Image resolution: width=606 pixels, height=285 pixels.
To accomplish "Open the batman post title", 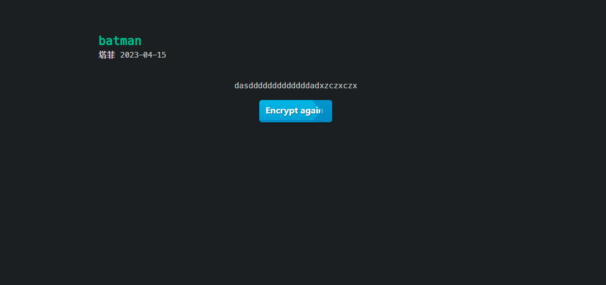I will tap(120, 40).
